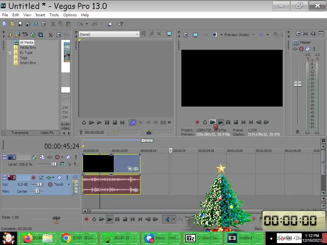This screenshot has height=245, width=327.
Task: Expand trimmer toolbar overflow chevron
Action: [169, 122]
